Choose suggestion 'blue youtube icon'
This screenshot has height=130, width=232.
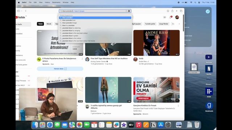(95, 20)
